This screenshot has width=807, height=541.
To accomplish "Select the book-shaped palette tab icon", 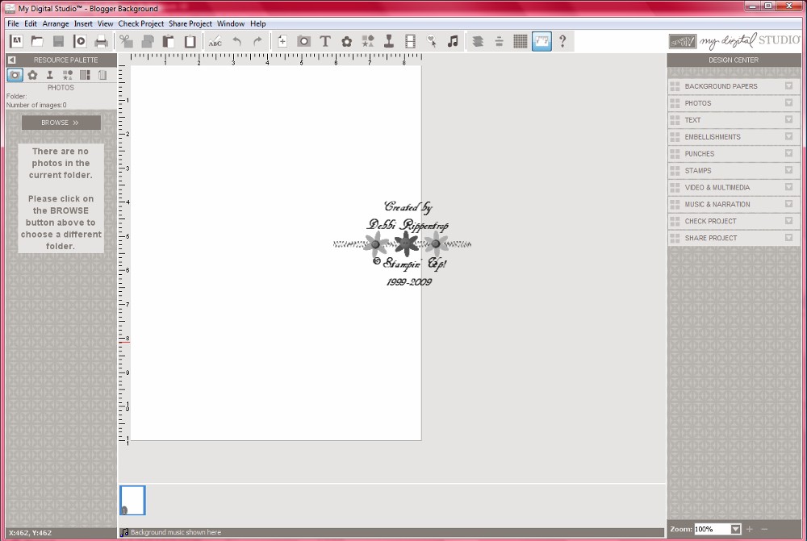I will pyautogui.click(x=102, y=75).
